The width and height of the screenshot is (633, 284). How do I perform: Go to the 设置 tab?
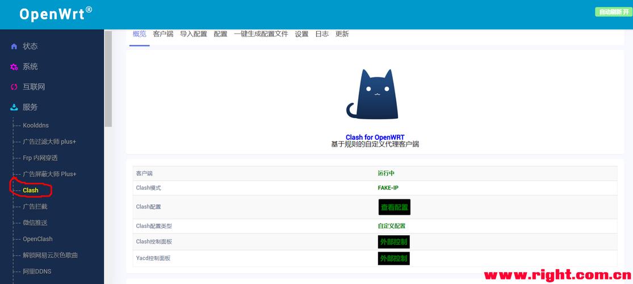(301, 34)
